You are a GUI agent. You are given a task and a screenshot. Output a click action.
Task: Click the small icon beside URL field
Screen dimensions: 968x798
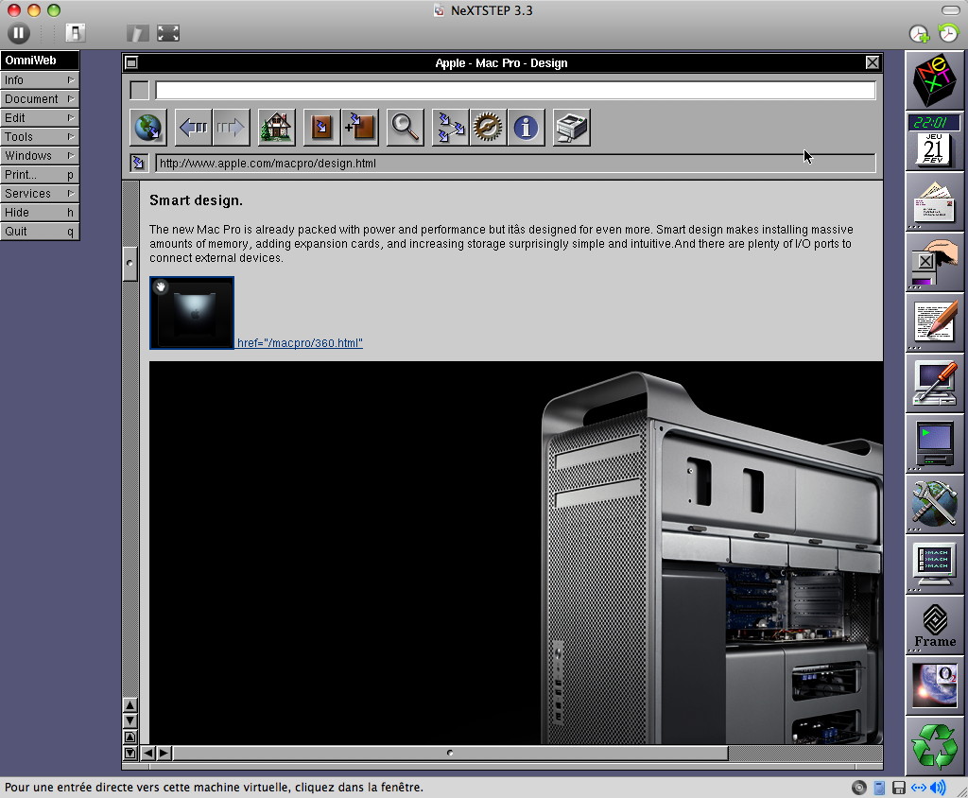[x=138, y=163]
